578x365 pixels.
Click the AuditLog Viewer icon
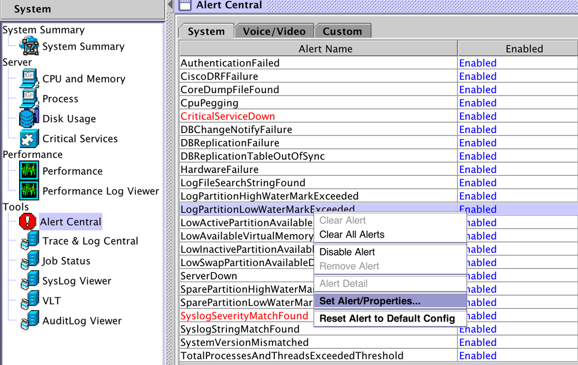30,320
